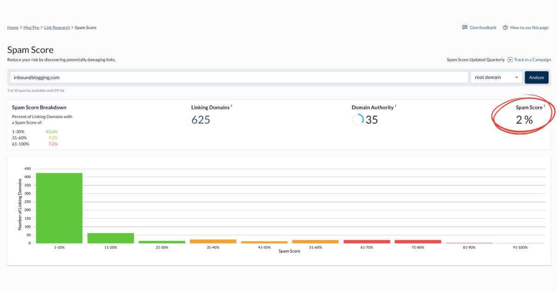
Task: Click the Domain Authority circular gauge
Action: [358, 120]
